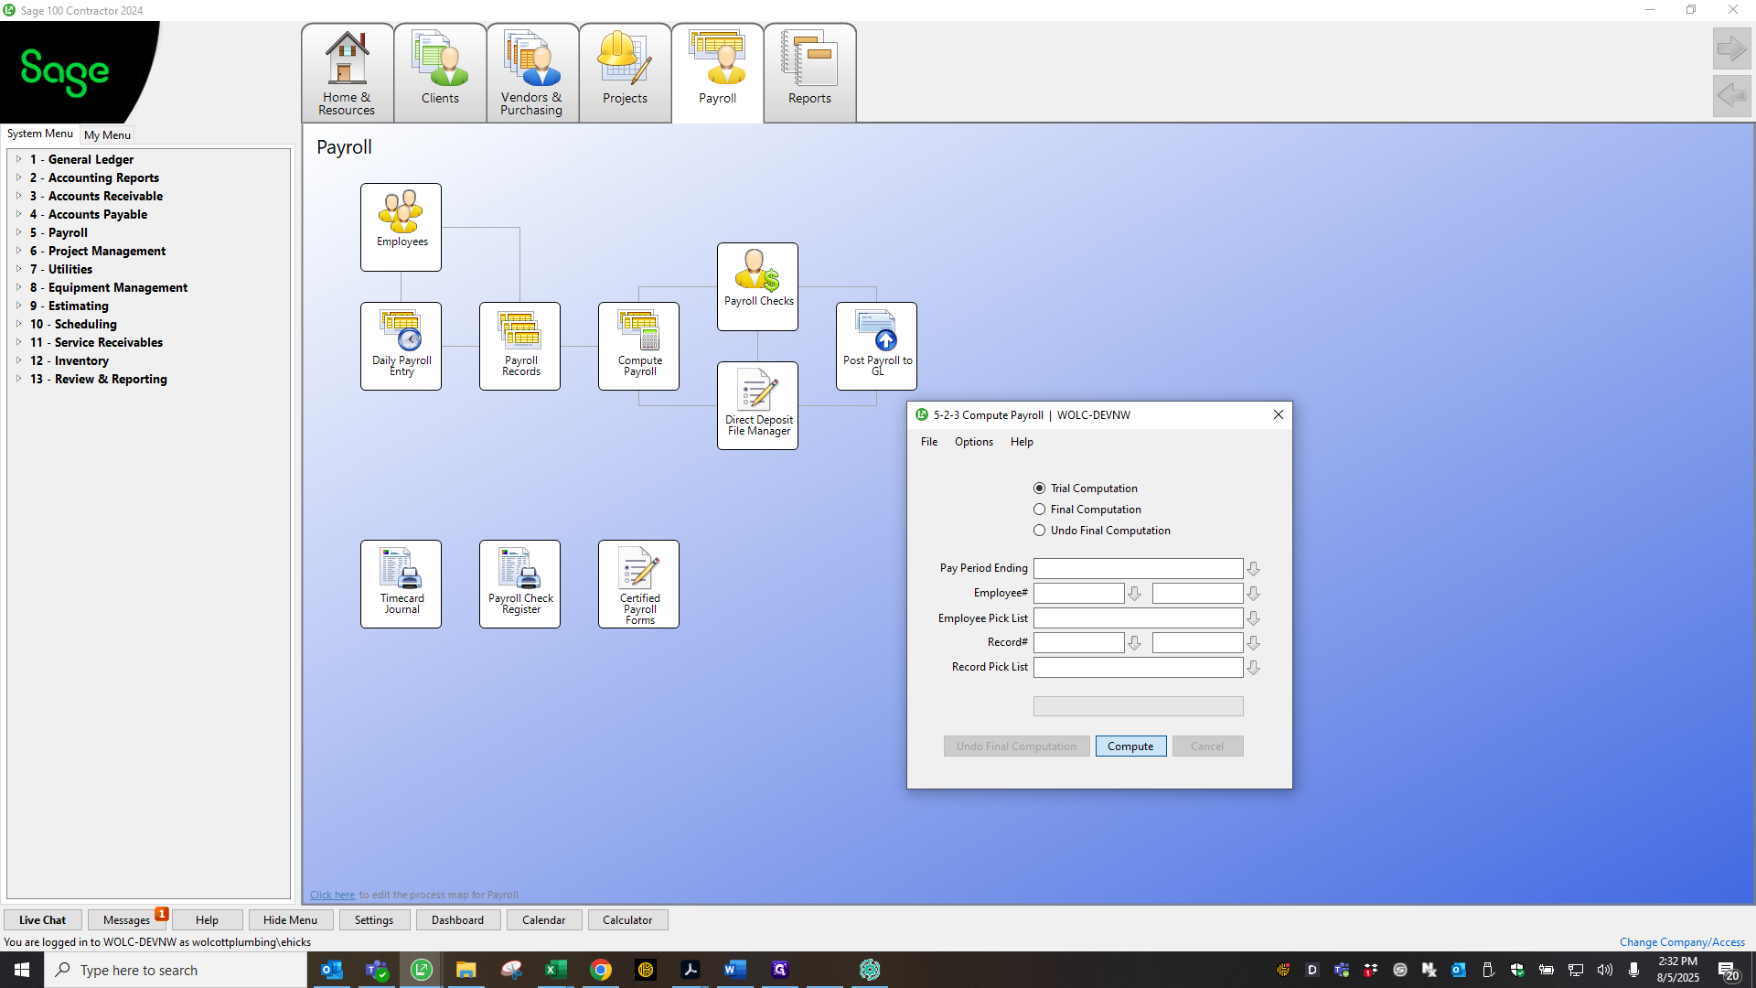Click the Pay Period Ending input field

click(1138, 569)
